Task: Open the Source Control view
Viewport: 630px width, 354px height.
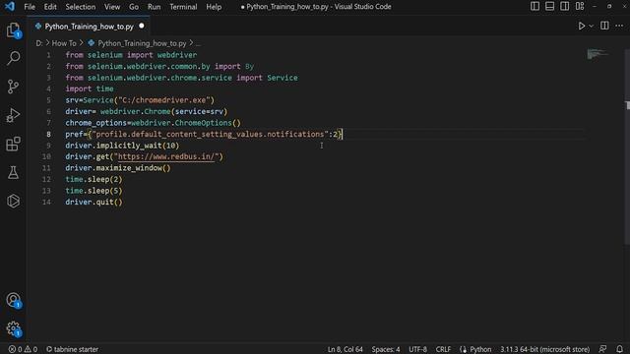Action: (x=13, y=87)
